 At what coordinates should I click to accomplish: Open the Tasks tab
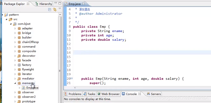89,94
